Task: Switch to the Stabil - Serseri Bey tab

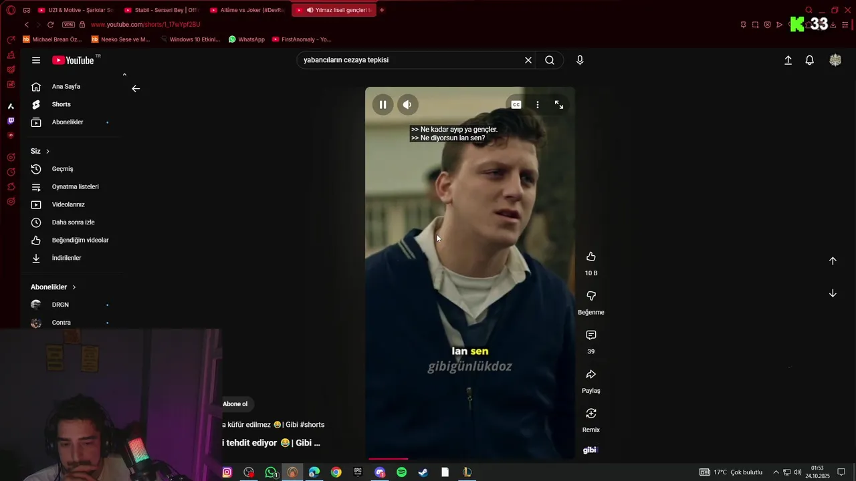Action: click(x=162, y=10)
